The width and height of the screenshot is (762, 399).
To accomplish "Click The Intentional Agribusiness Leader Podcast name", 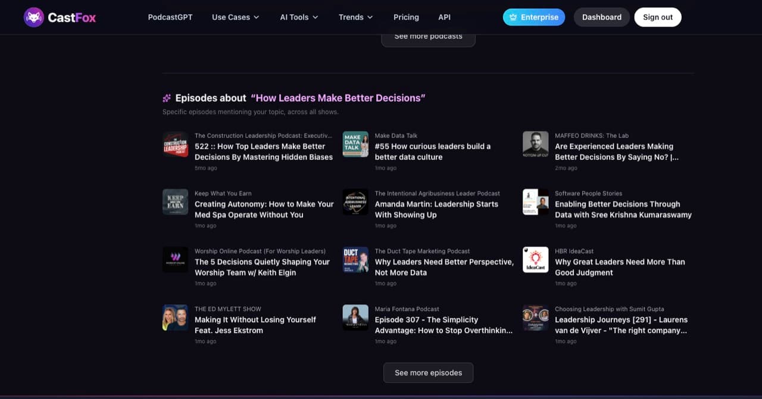I will (438, 193).
